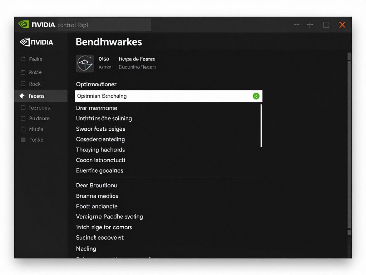This screenshot has height=275, width=366.
Task: Toggle the Folke checkbox
Action: click(x=23, y=140)
